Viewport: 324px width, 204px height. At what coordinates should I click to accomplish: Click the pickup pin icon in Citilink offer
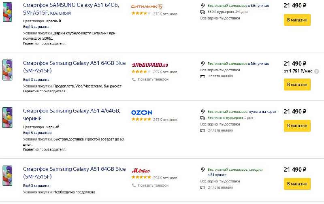(203, 6)
